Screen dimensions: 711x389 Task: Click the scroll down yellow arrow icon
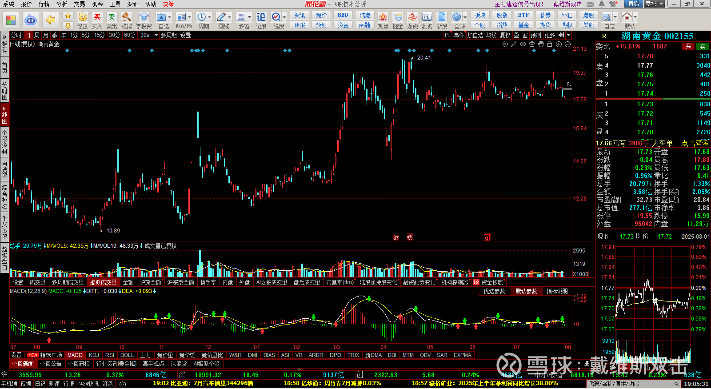pos(68,25)
